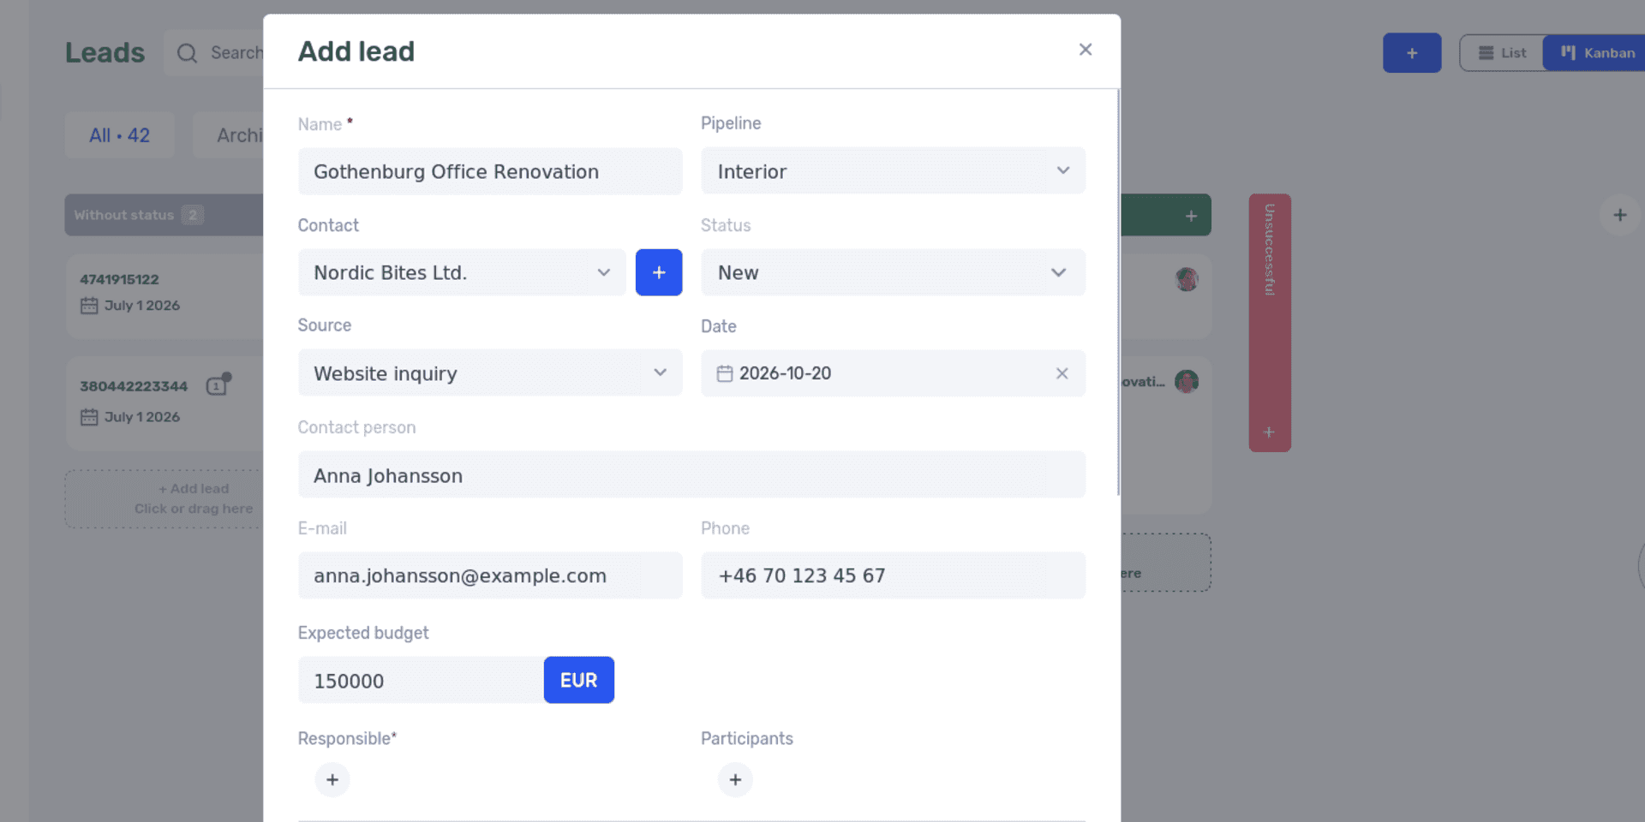The width and height of the screenshot is (1645, 822).
Task: Click the Without status column header
Action: (x=164, y=215)
